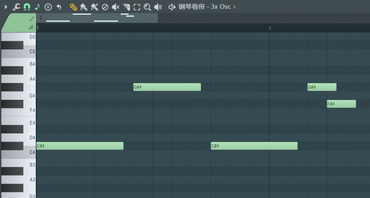Select the mute tool speaker icon

[115, 7]
